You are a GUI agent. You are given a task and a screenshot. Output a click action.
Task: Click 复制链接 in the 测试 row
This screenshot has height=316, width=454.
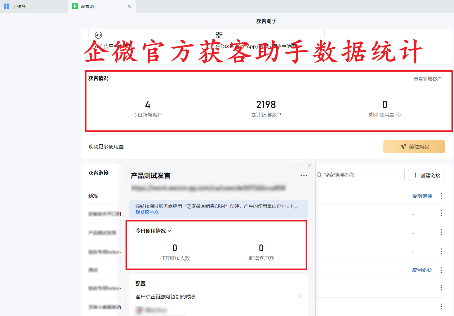422,270
